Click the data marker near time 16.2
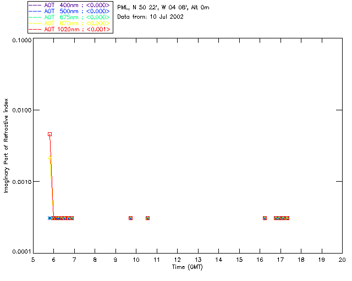 pyautogui.click(x=265, y=218)
